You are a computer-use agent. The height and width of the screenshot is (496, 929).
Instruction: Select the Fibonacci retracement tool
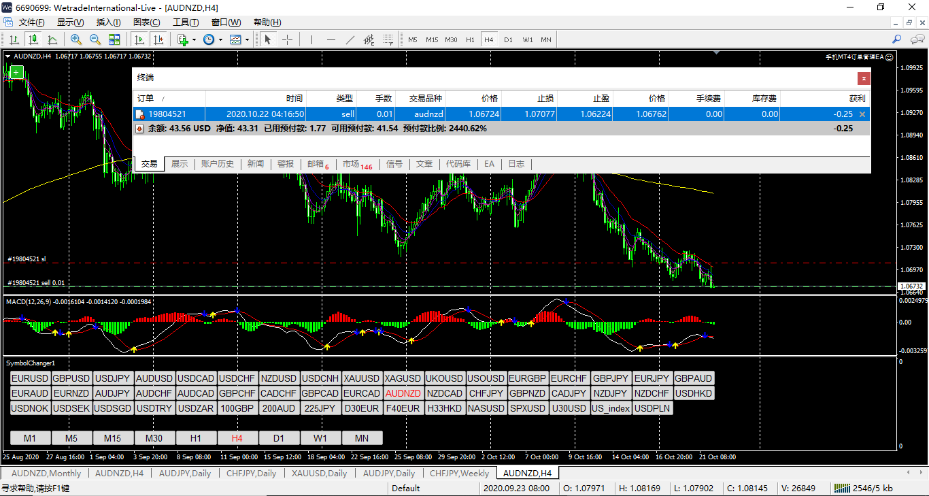[389, 39]
